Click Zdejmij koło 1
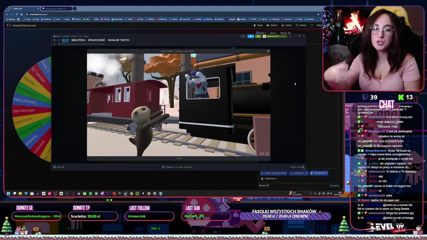 (269, 178)
